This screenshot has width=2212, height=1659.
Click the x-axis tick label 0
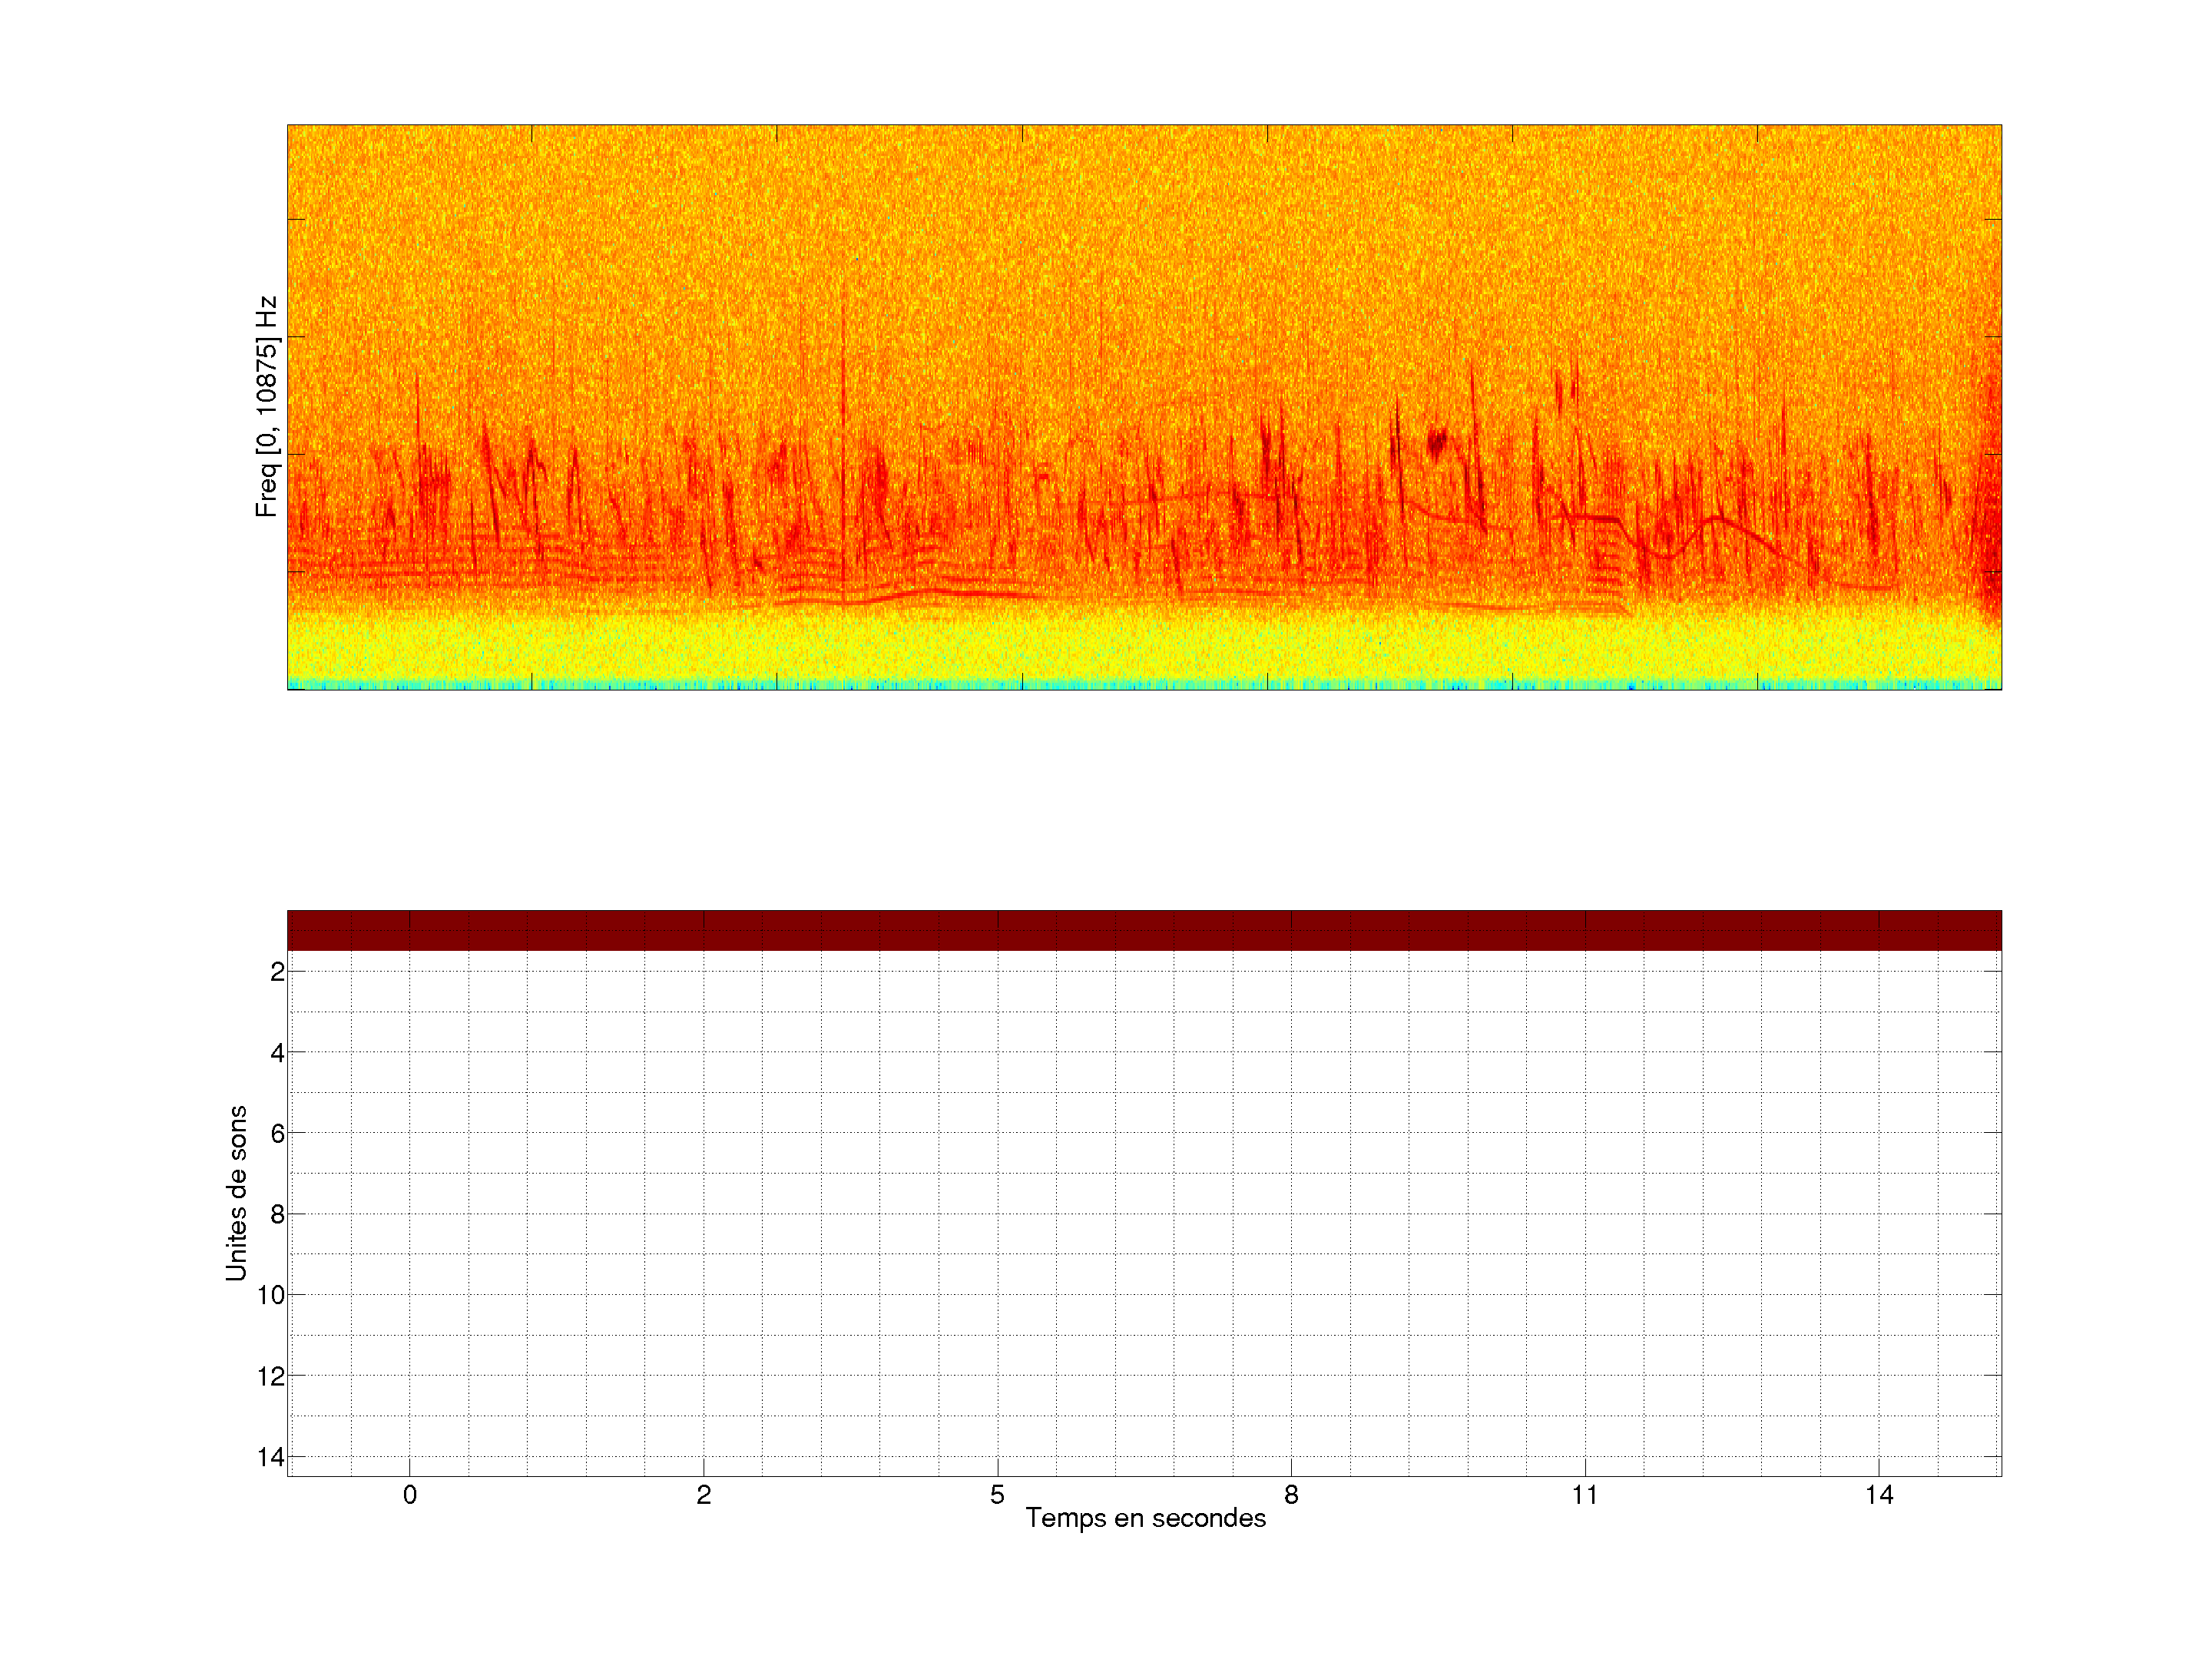coord(410,1495)
